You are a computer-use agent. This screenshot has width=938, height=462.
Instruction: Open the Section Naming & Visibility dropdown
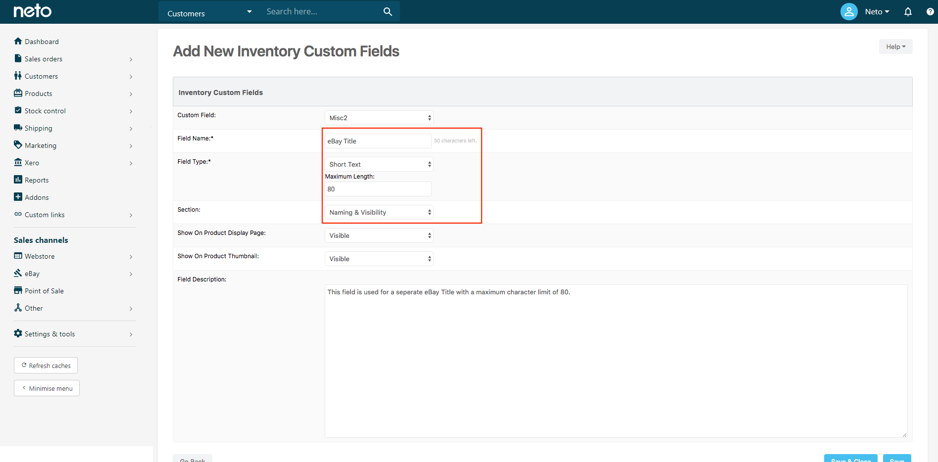click(379, 212)
